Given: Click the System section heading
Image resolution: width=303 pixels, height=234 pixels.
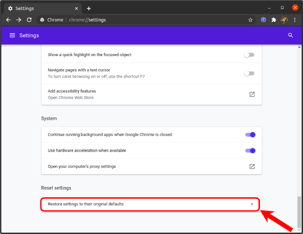Looking at the screenshot, I should tap(49, 119).
